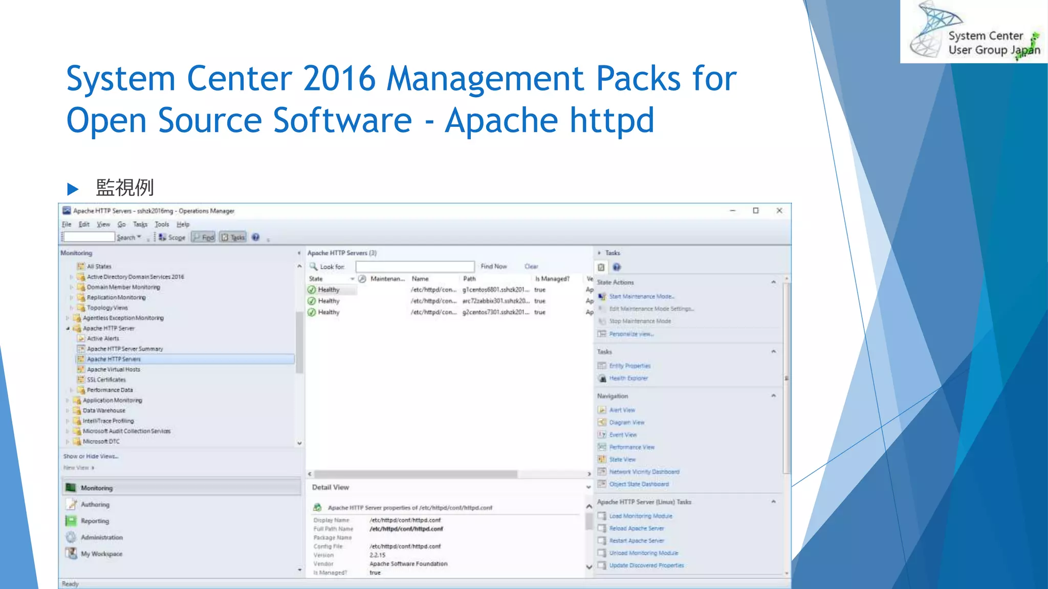Viewport: 1048px width, 589px height.
Task: Expand Domain Member Monitoring folder
Action: pos(71,287)
